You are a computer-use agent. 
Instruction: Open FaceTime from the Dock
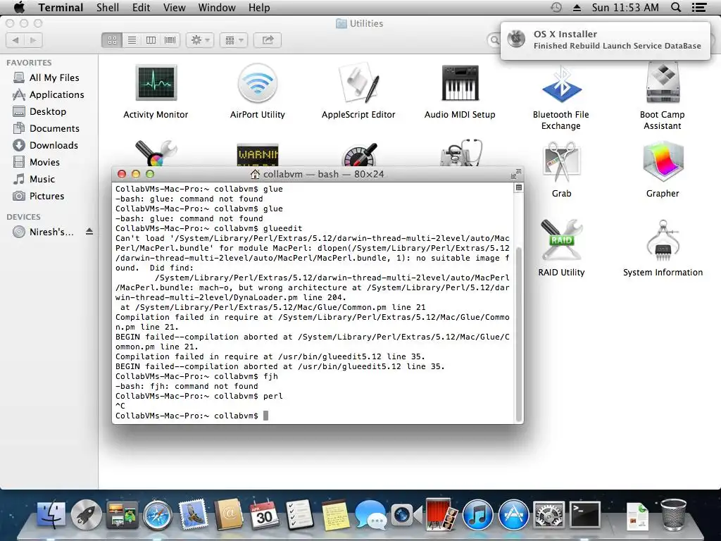[406, 514]
